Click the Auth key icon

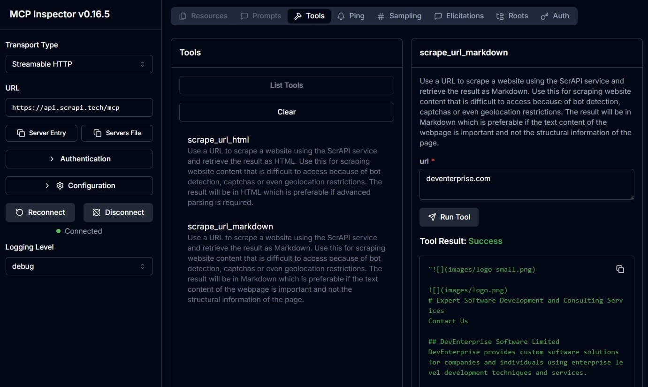(x=544, y=15)
